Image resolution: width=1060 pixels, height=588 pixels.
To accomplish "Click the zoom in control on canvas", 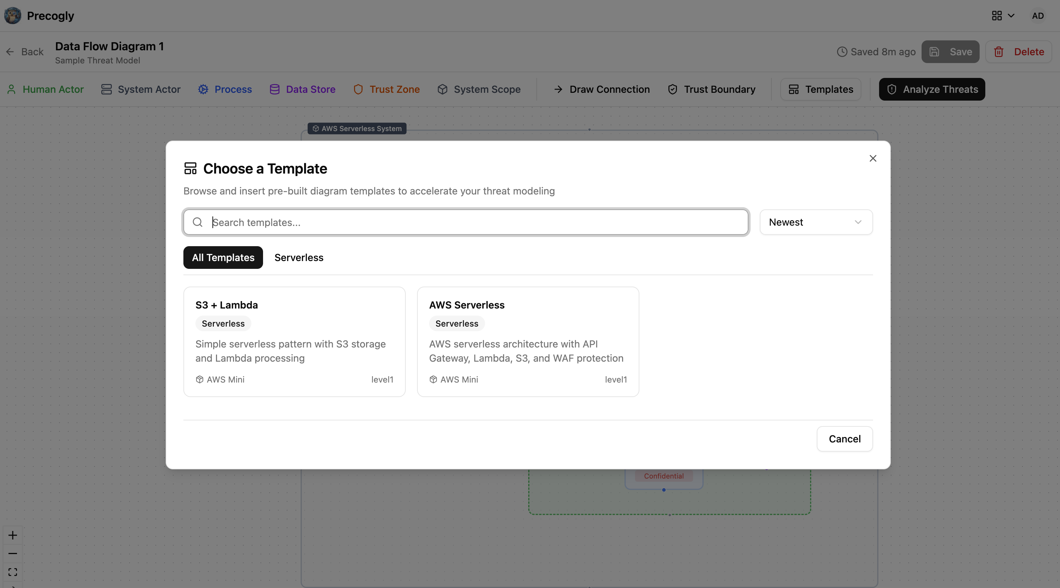I will point(12,535).
